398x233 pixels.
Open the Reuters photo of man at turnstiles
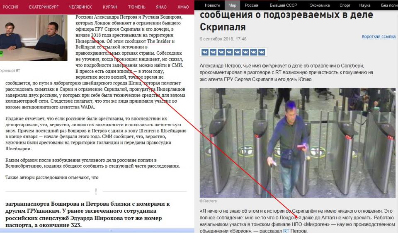[x=298, y=143]
